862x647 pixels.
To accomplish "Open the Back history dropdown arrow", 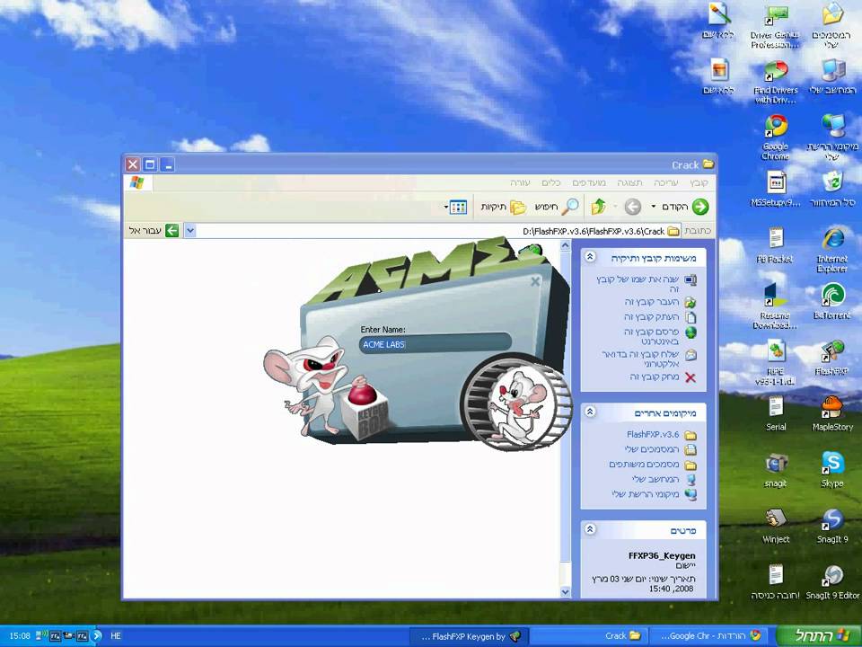I will tap(653, 207).
